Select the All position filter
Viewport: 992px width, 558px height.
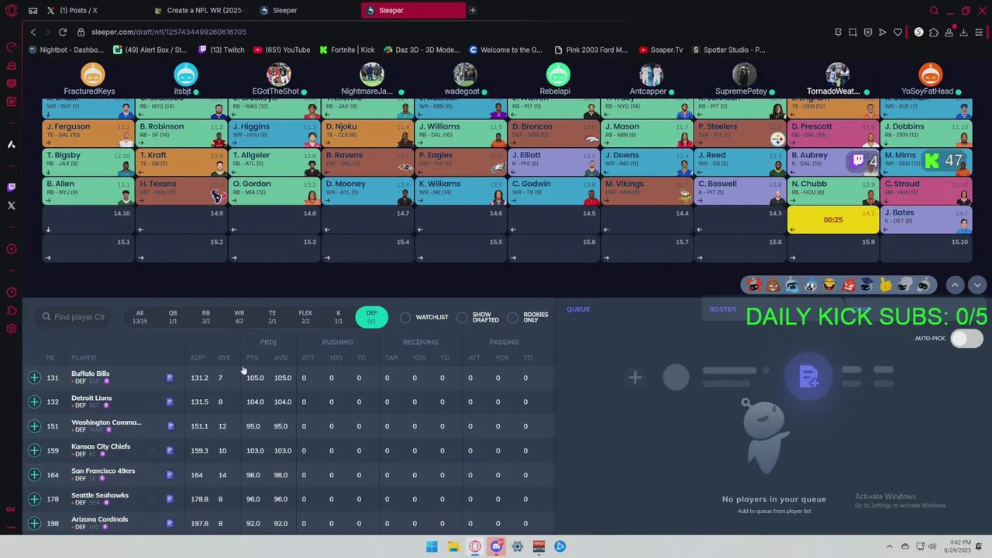pos(139,317)
